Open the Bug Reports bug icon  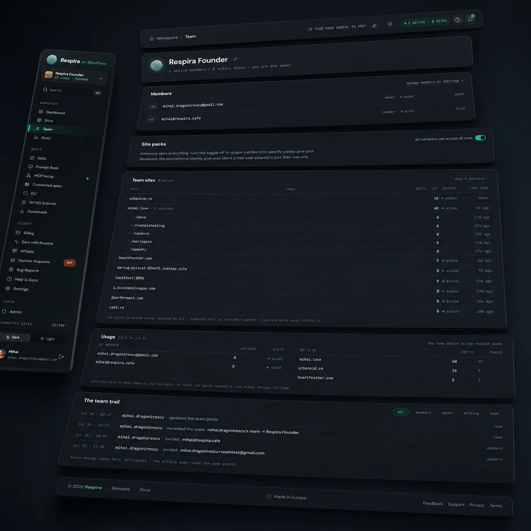[11, 269]
